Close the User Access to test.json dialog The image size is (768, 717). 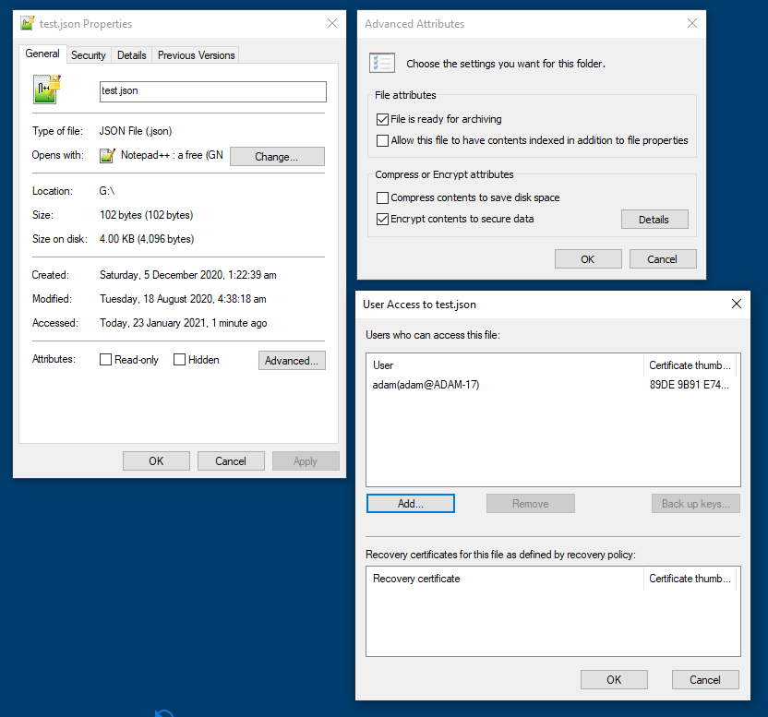(737, 304)
